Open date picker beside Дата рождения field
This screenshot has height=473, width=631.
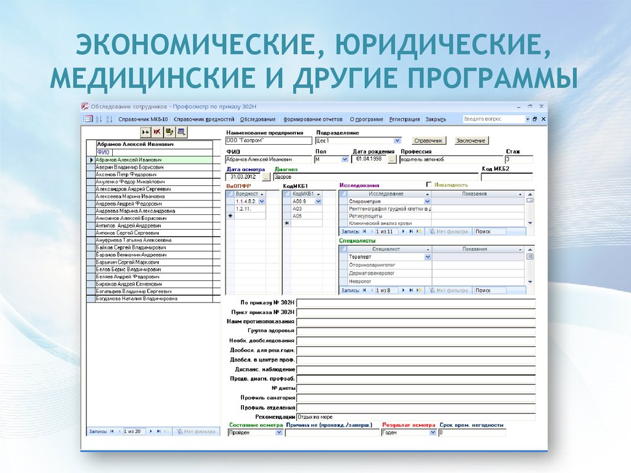(392, 160)
